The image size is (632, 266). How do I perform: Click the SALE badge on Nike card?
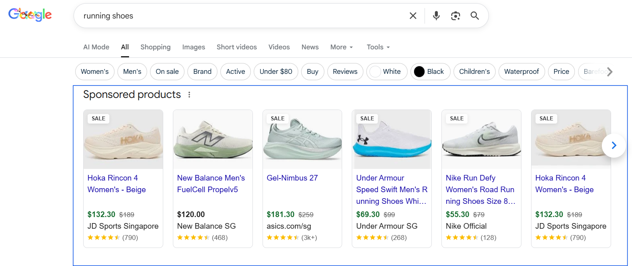coord(457,118)
